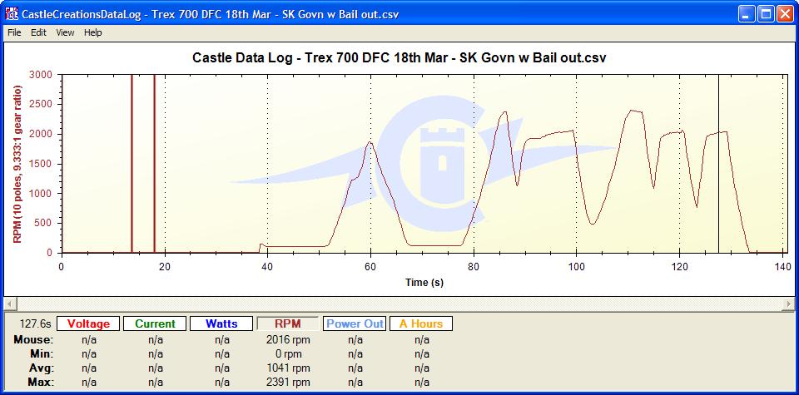Disable the RPM data series

[x=288, y=323]
